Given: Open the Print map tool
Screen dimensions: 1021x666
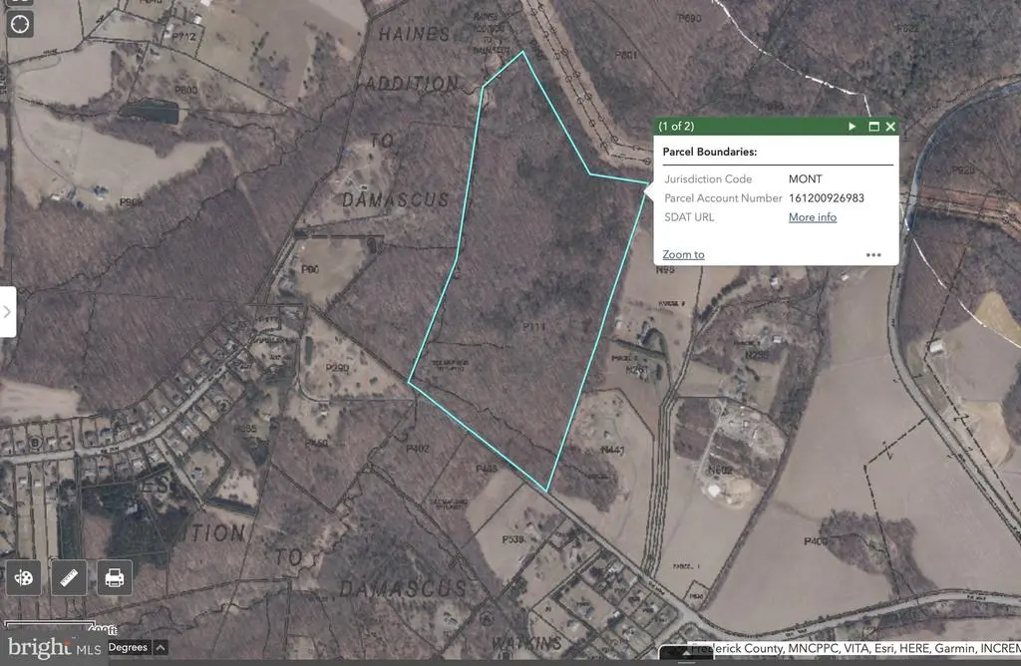Looking at the screenshot, I should (x=115, y=577).
